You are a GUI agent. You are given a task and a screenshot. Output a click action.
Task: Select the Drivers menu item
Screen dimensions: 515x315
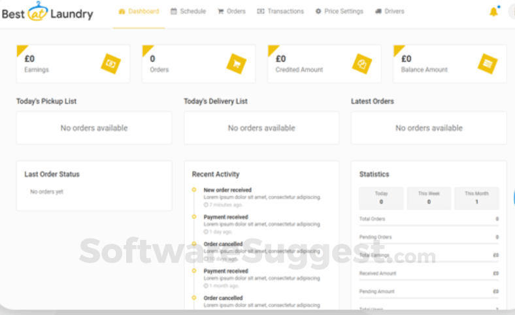click(x=390, y=12)
